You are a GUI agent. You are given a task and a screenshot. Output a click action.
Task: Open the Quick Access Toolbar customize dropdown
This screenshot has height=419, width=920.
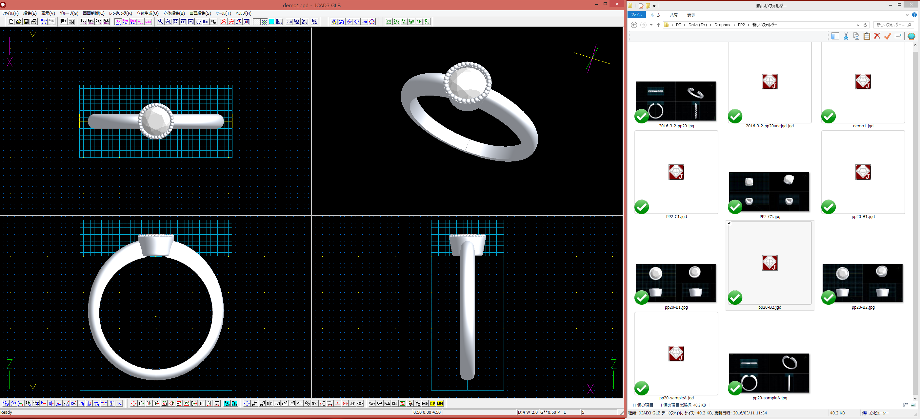[654, 6]
